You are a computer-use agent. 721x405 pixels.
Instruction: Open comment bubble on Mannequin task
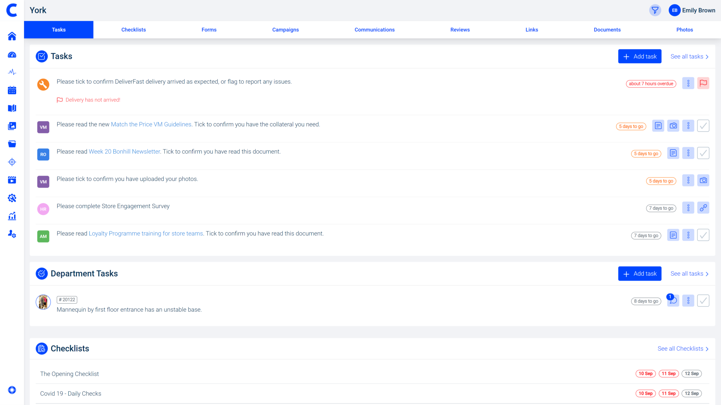tap(673, 301)
